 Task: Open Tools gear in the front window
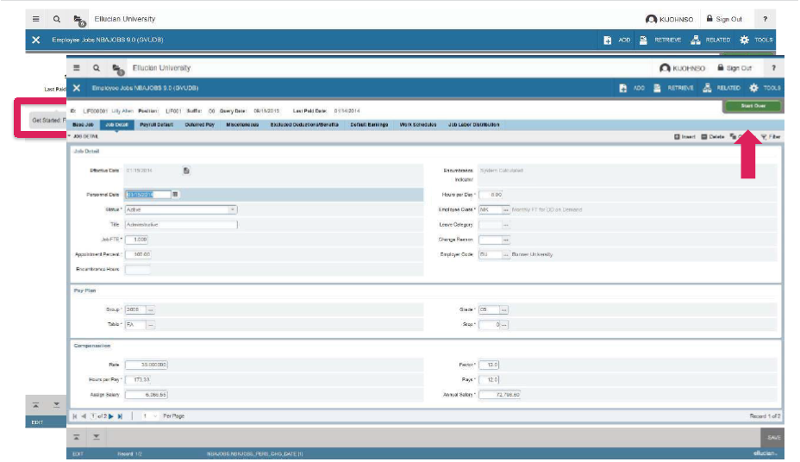click(x=766, y=88)
